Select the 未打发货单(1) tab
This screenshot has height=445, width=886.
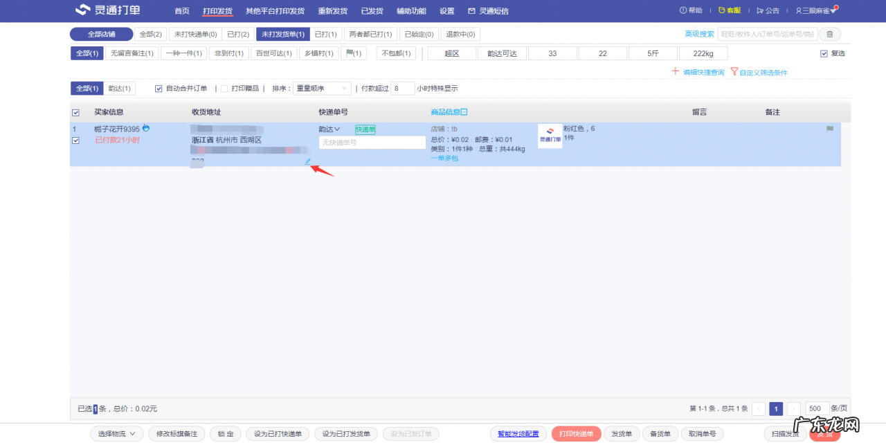[282, 33]
